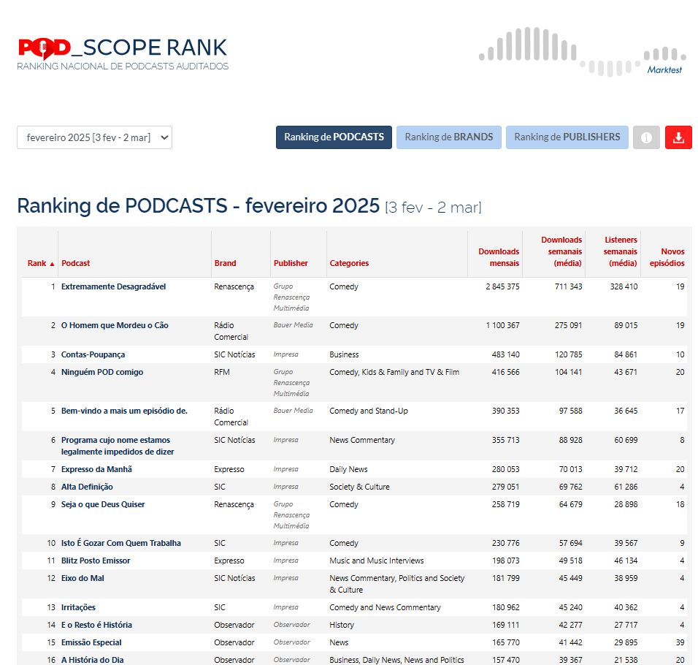
Task: Sort table by Brand column header
Action: click(226, 263)
